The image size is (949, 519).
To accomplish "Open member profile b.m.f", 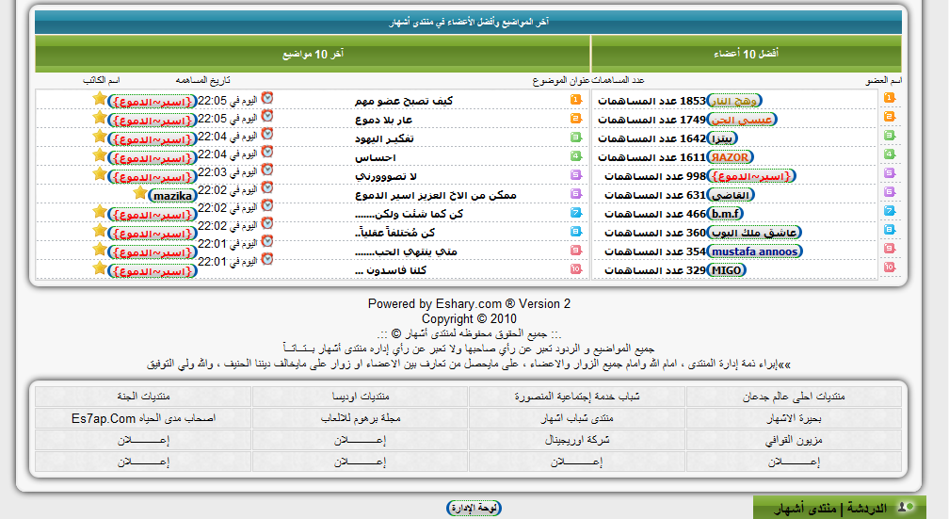I will point(725,213).
